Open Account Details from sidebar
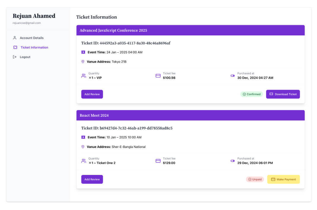Screen dimensions: 317x210 click(x=31, y=38)
